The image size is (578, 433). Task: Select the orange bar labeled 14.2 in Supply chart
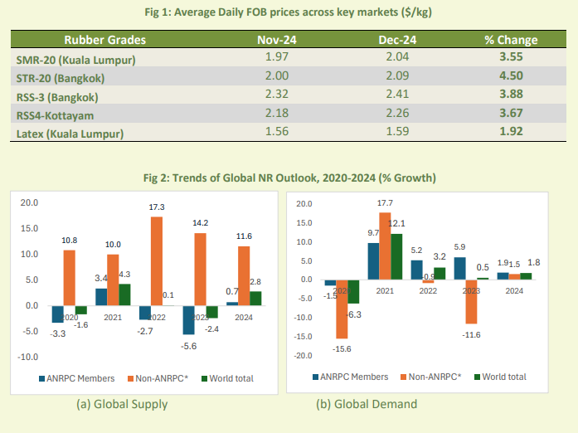(x=199, y=269)
